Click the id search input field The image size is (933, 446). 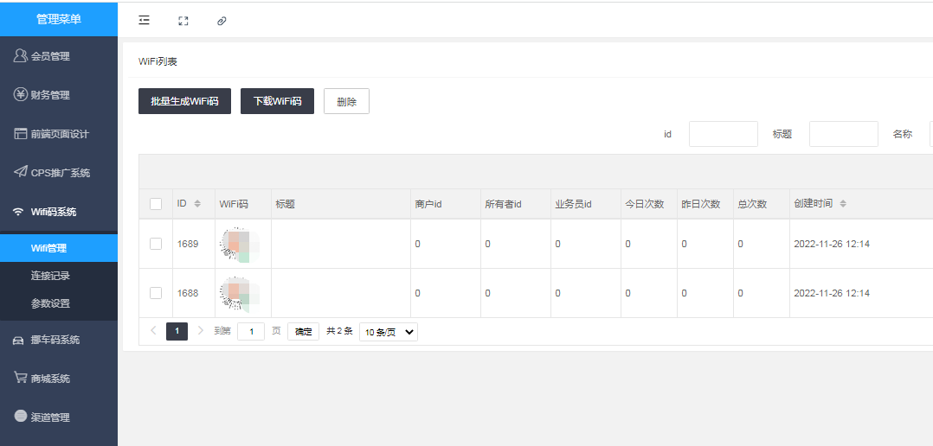[x=724, y=134]
